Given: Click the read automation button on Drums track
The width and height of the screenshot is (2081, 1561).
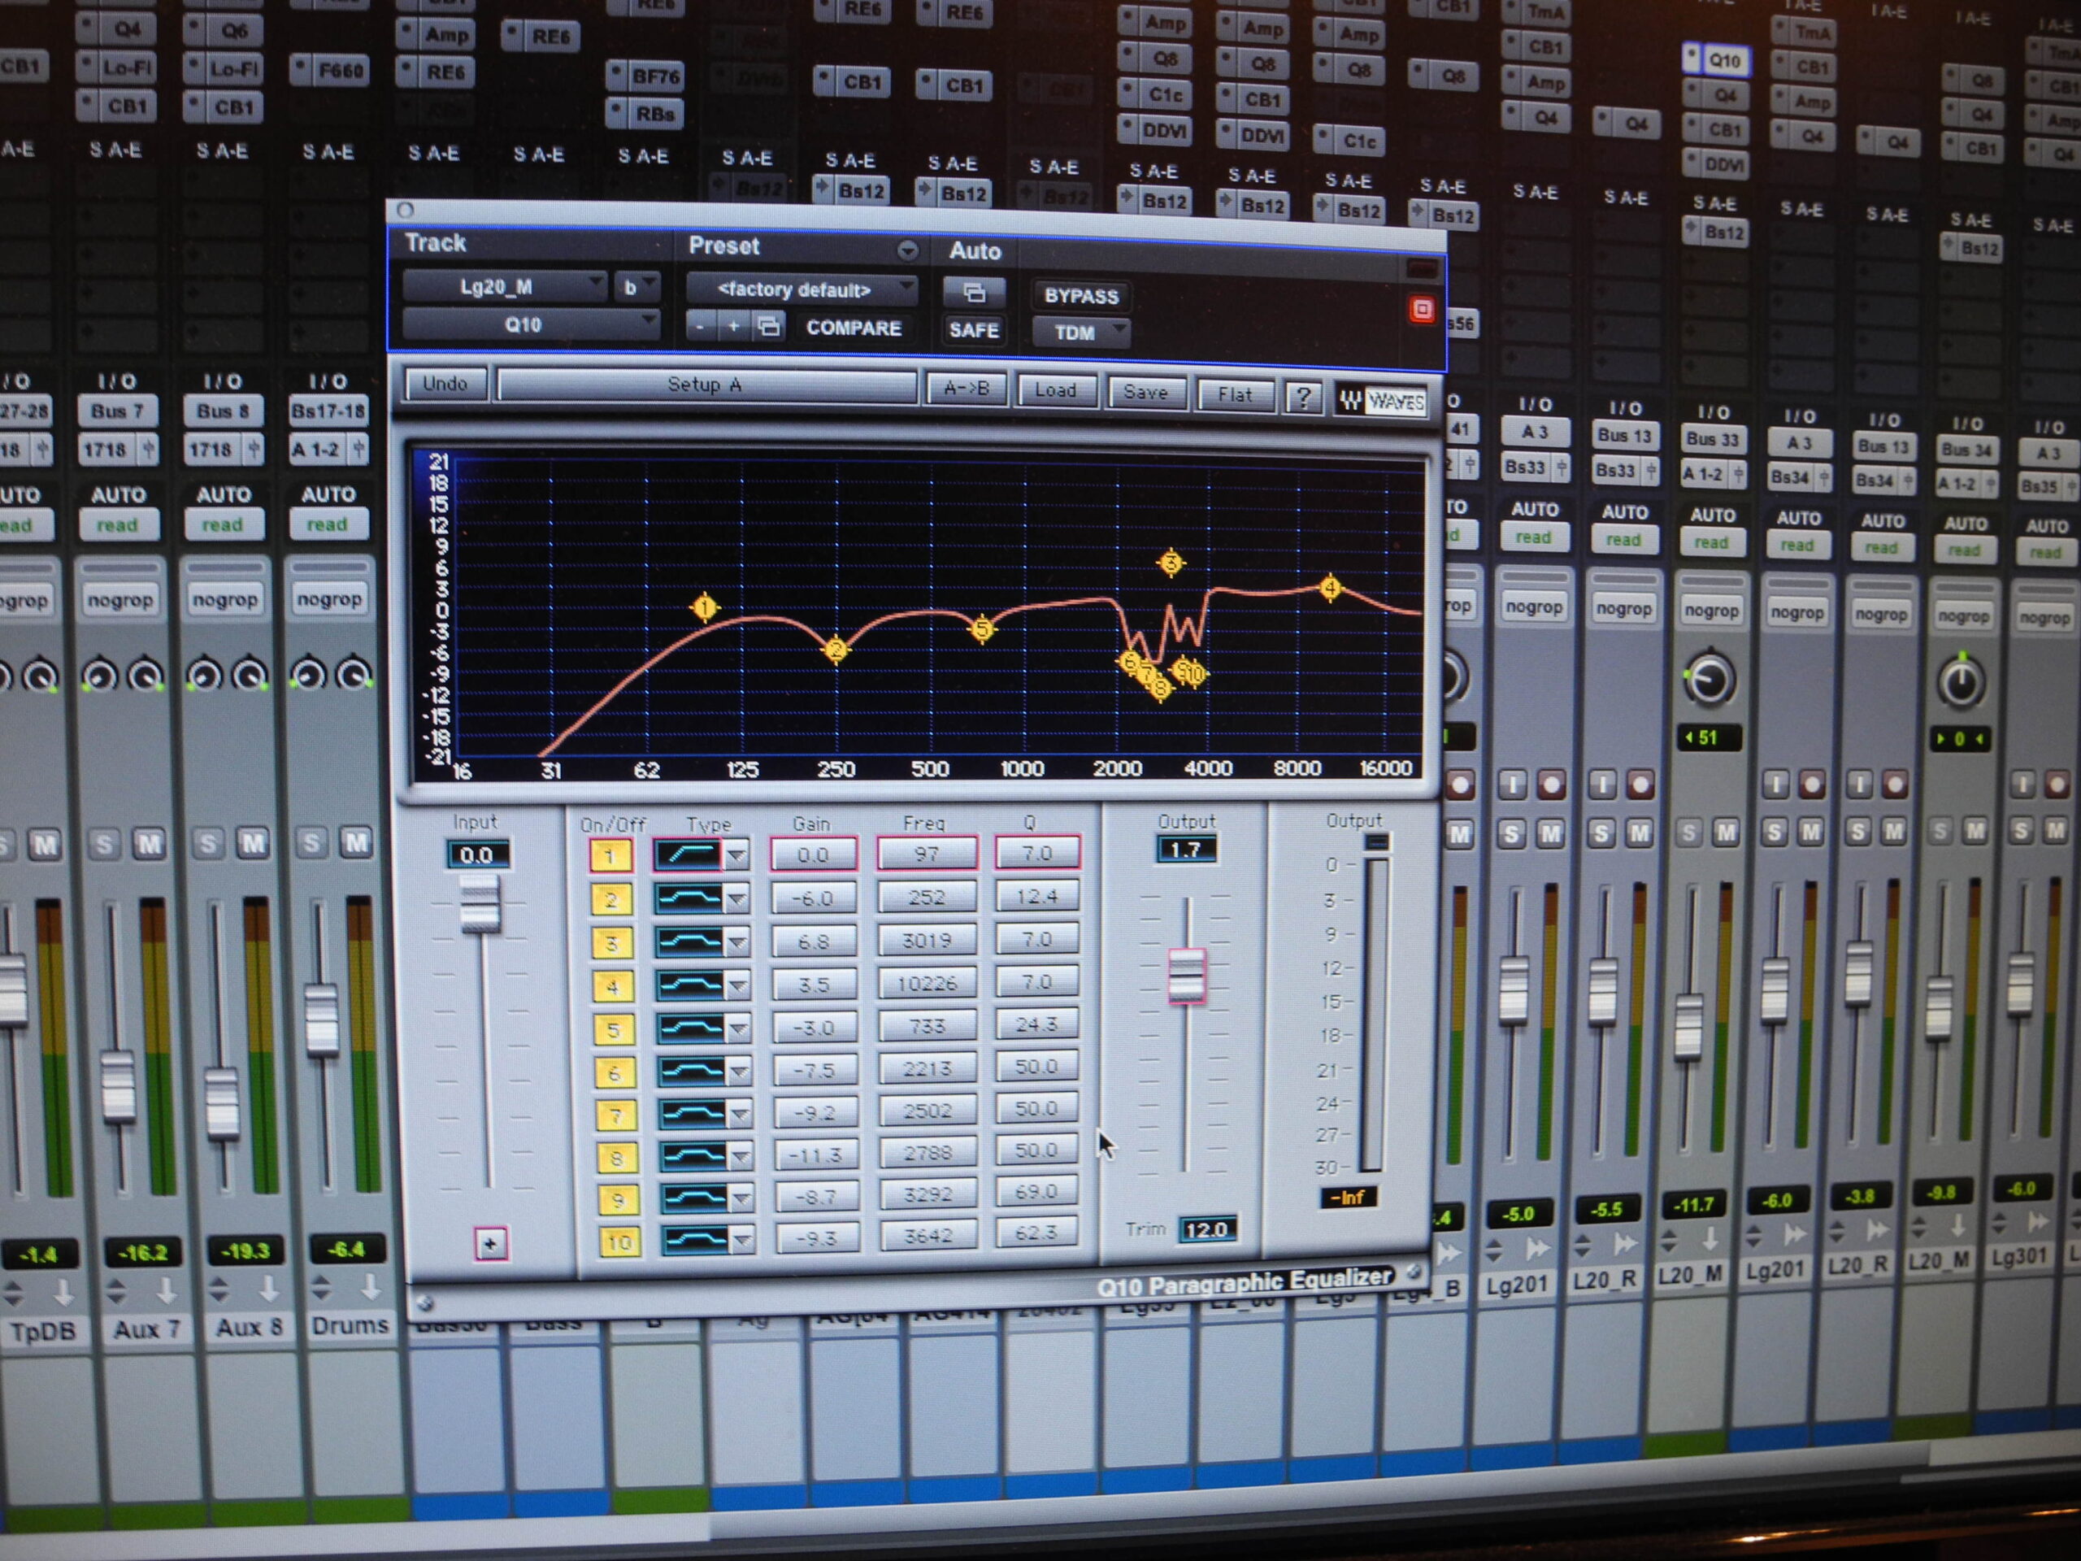Looking at the screenshot, I should point(327,524).
